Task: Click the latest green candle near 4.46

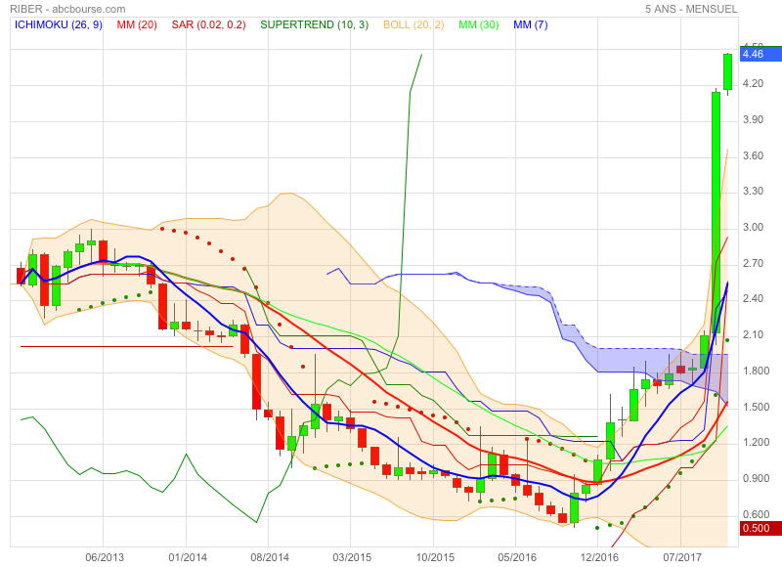Action: pos(727,71)
